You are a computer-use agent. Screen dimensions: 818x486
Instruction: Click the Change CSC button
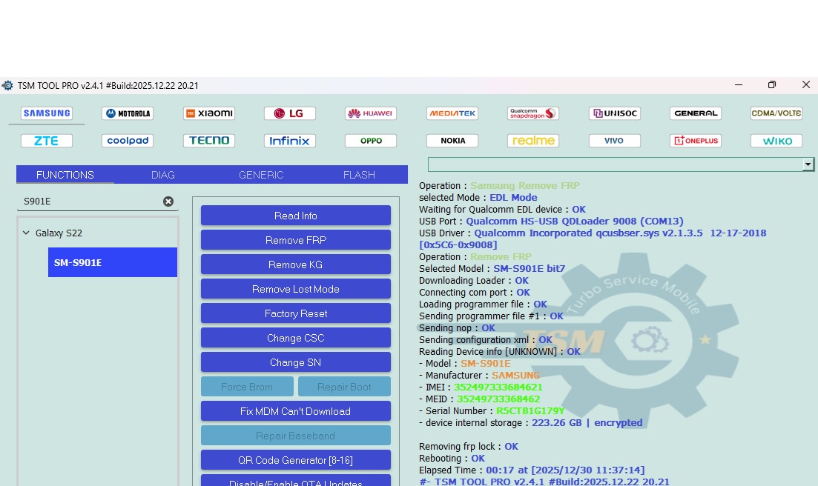pos(296,338)
